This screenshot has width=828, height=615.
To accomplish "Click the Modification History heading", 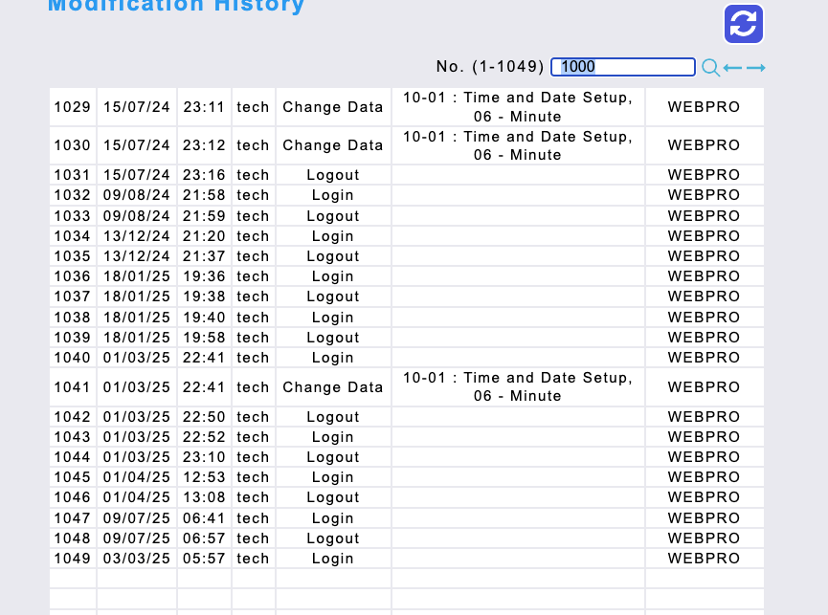I will click(x=176, y=6).
